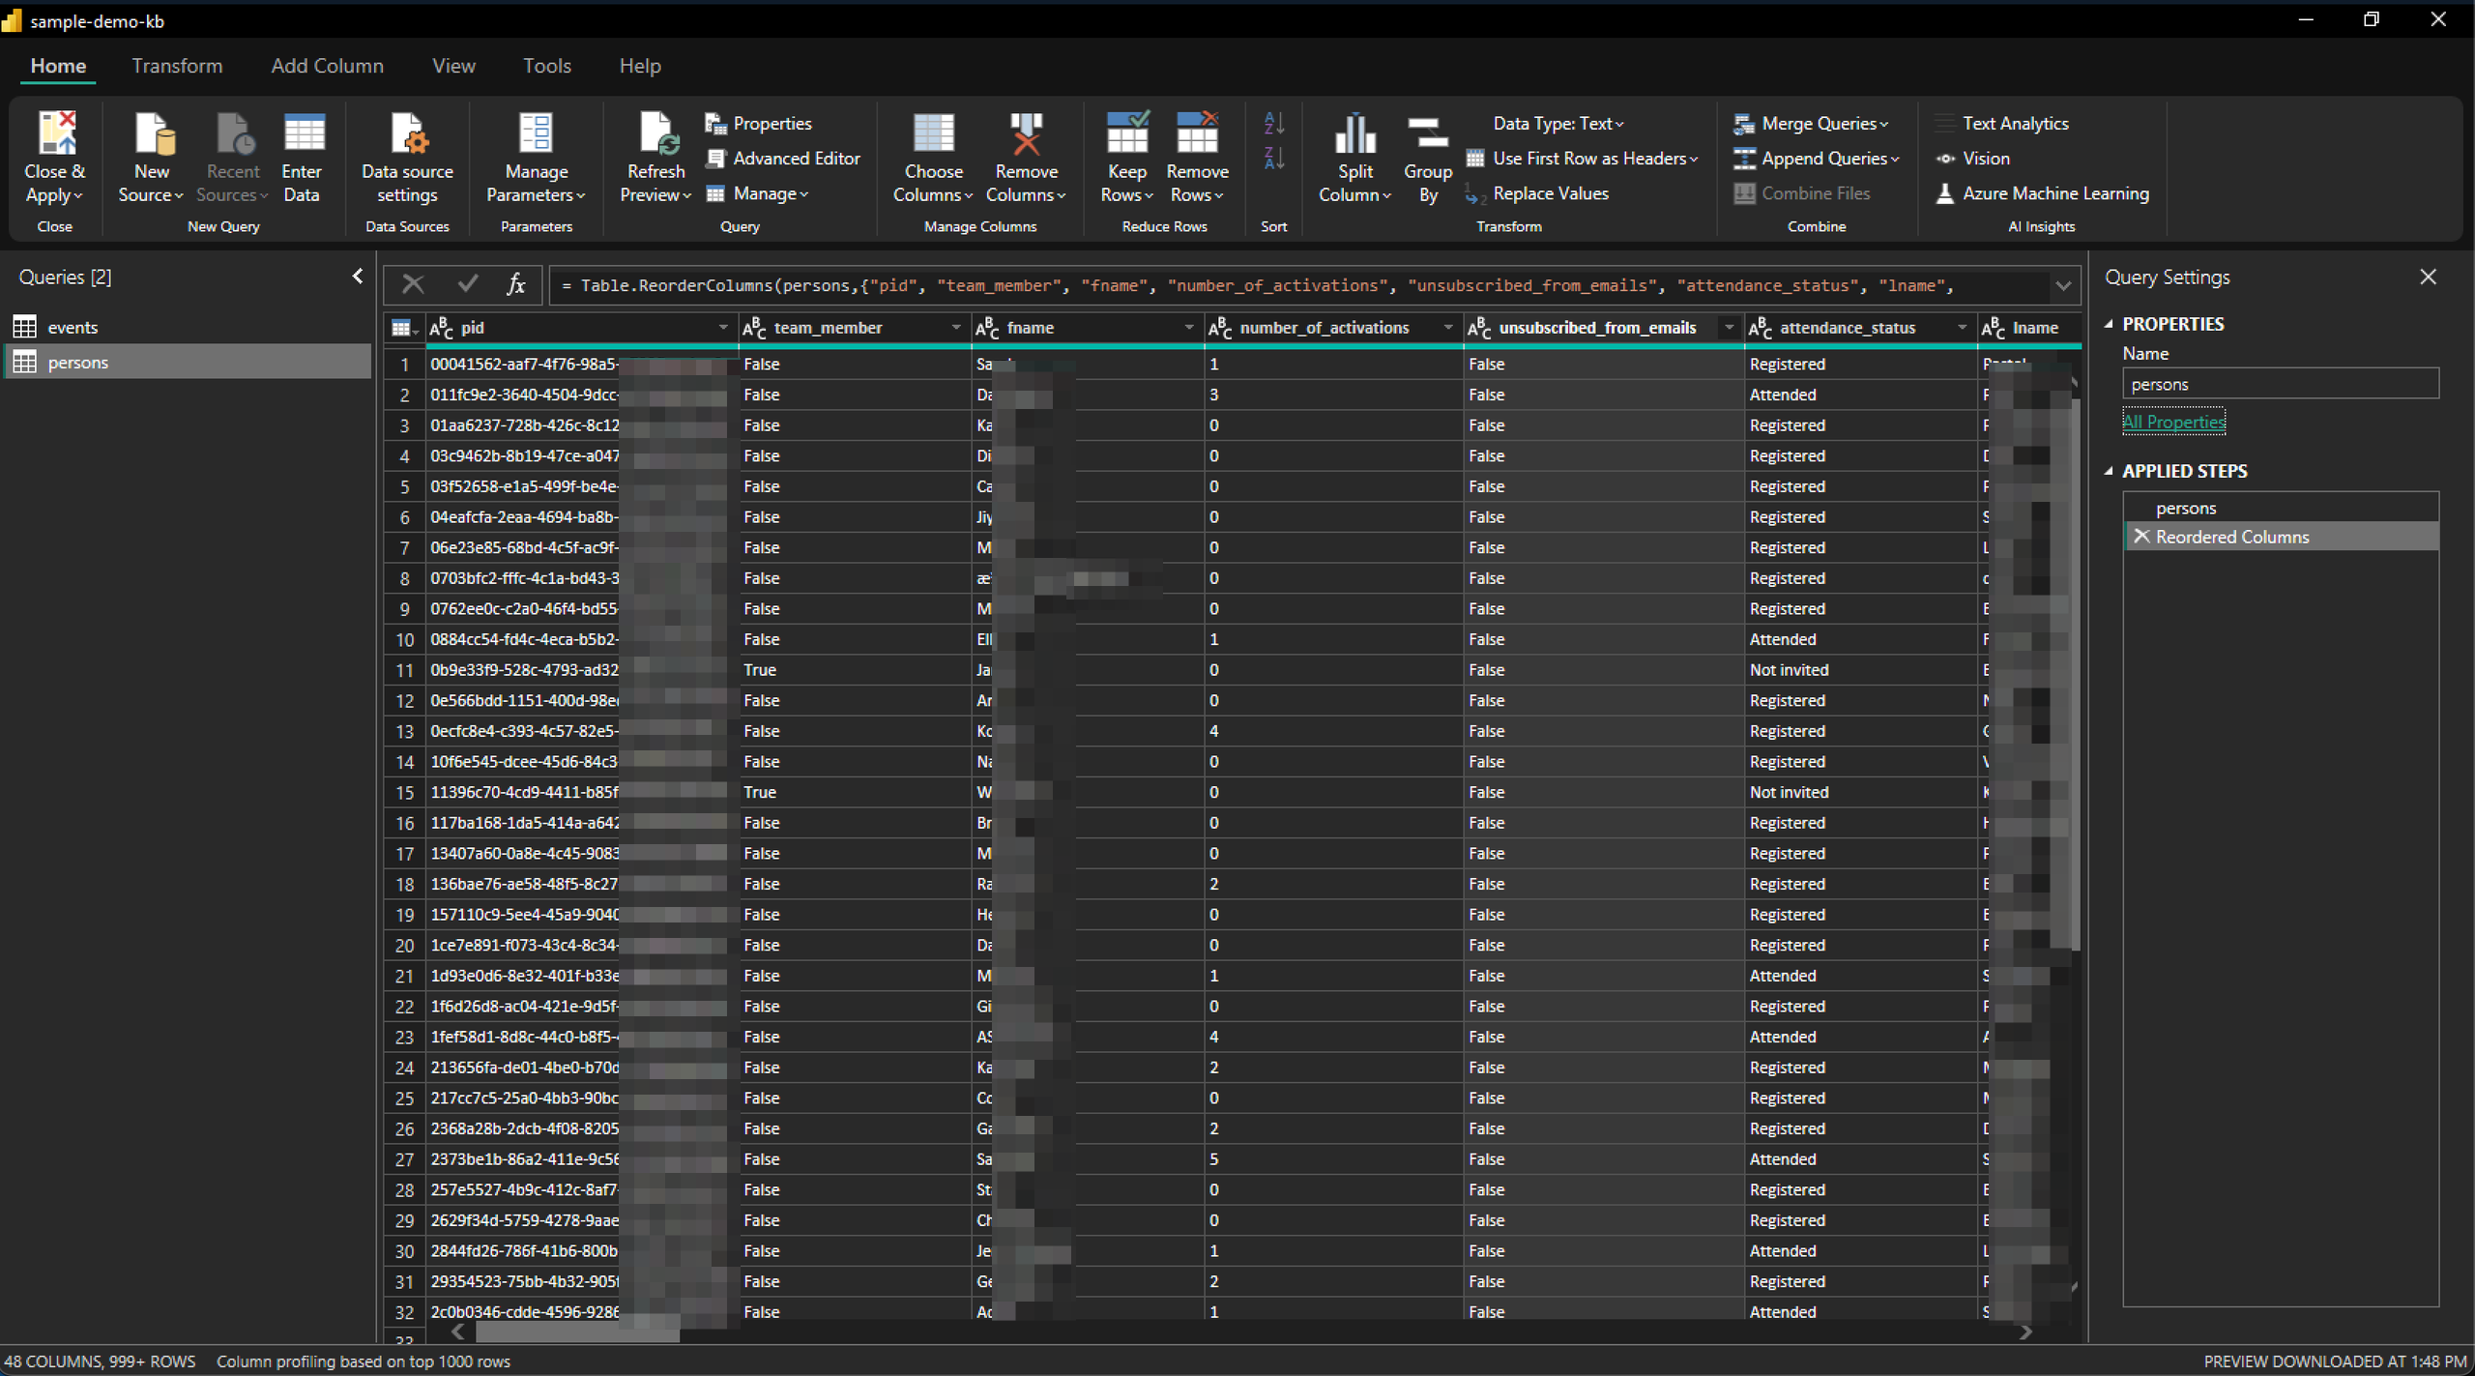The image size is (2475, 1376).
Task: Click Manage Parameters icon
Action: (x=536, y=133)
